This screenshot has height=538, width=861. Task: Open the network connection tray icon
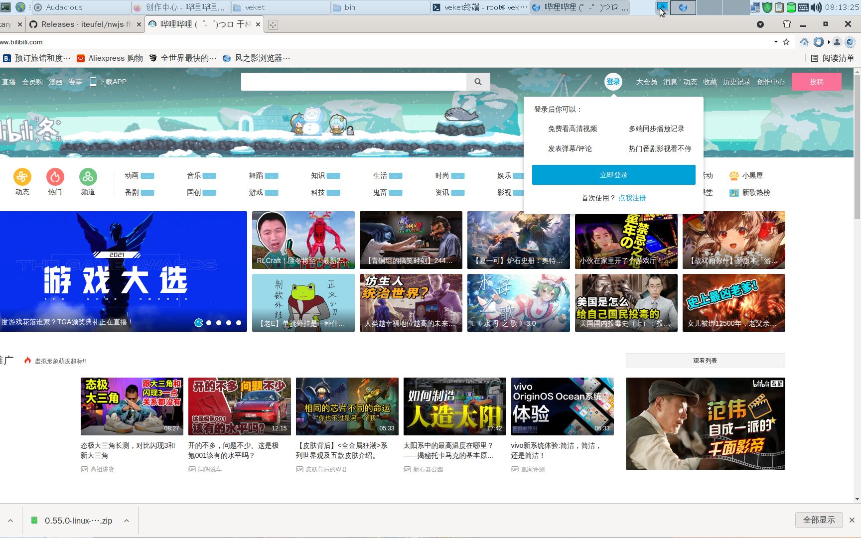pyautogui.click(x=755, y=7)
